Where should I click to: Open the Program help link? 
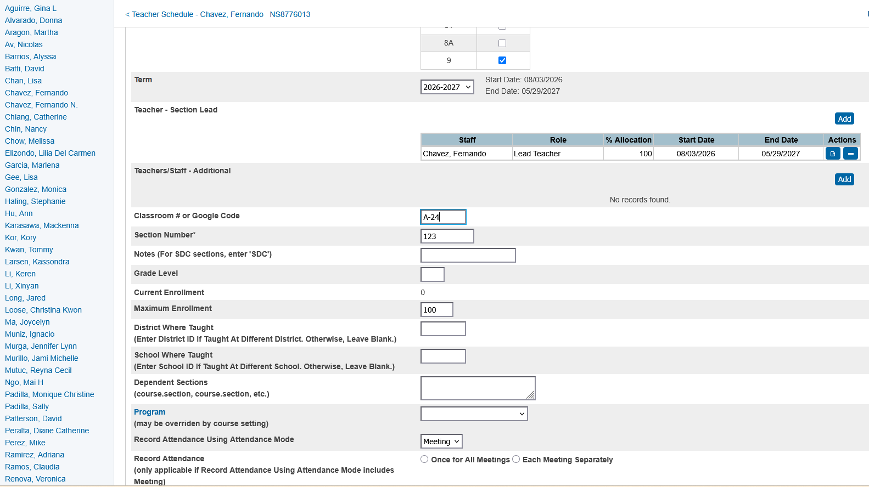click(149, 412)
